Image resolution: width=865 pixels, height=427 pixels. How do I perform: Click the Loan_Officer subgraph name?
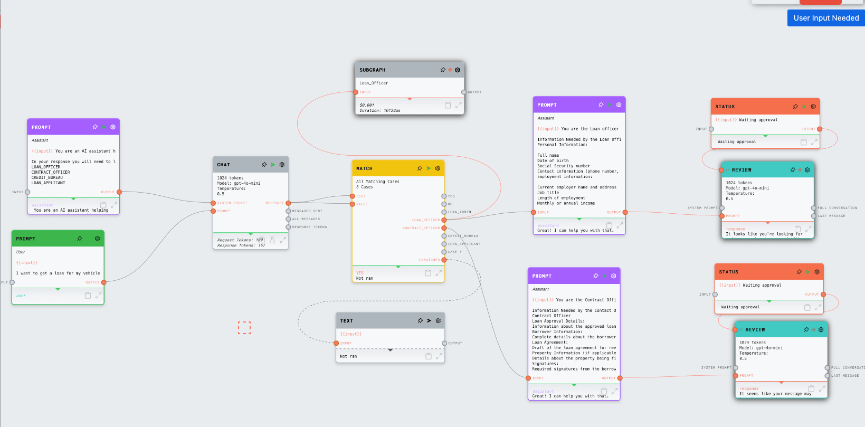[374, 83]
